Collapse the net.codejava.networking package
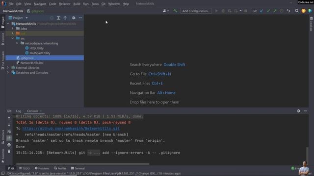This screenshot has width=314, height=176. click(17, 43)
